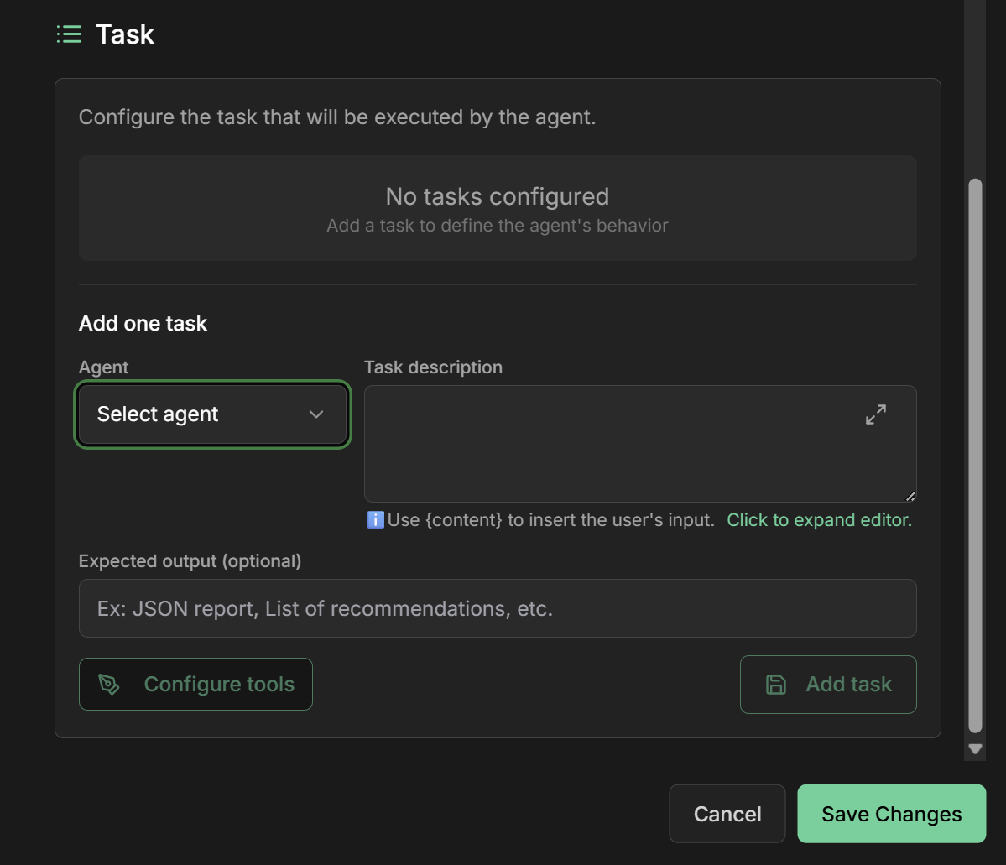Trigger Add task action

point(828,685)
